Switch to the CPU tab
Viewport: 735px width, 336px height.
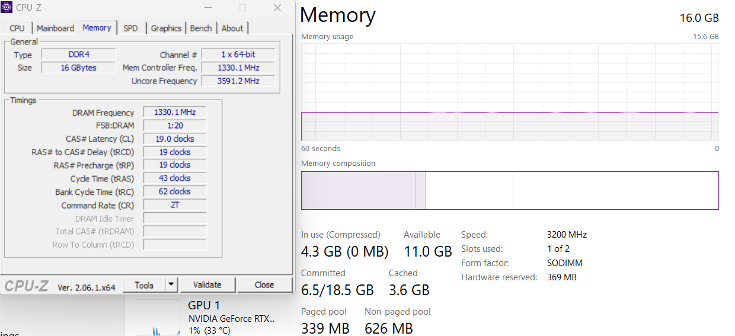pyautogui.click(x=17, y=28)
